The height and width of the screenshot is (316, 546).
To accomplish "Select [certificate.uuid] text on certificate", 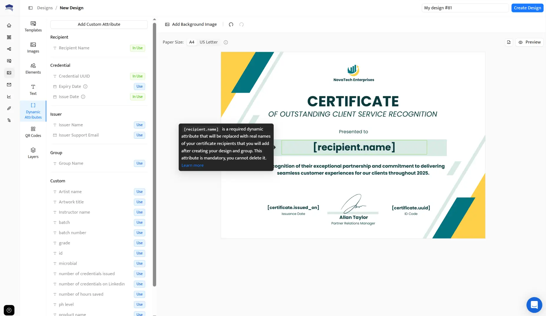I will tap(411, 208).
